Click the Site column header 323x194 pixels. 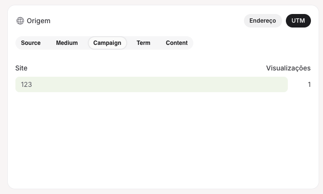[x=21, y=68]
